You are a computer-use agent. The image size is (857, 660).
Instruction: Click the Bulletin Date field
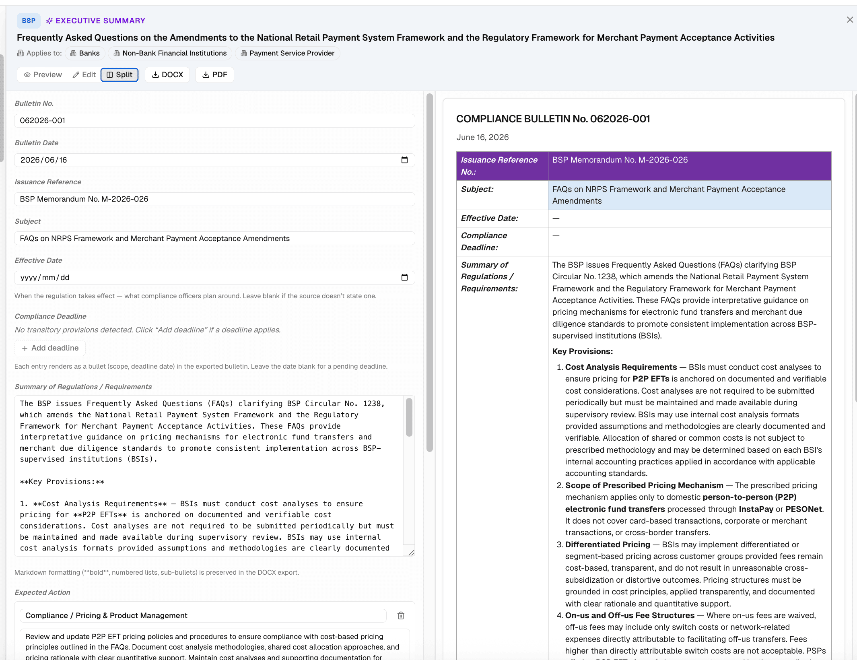(x=214, y=160)
